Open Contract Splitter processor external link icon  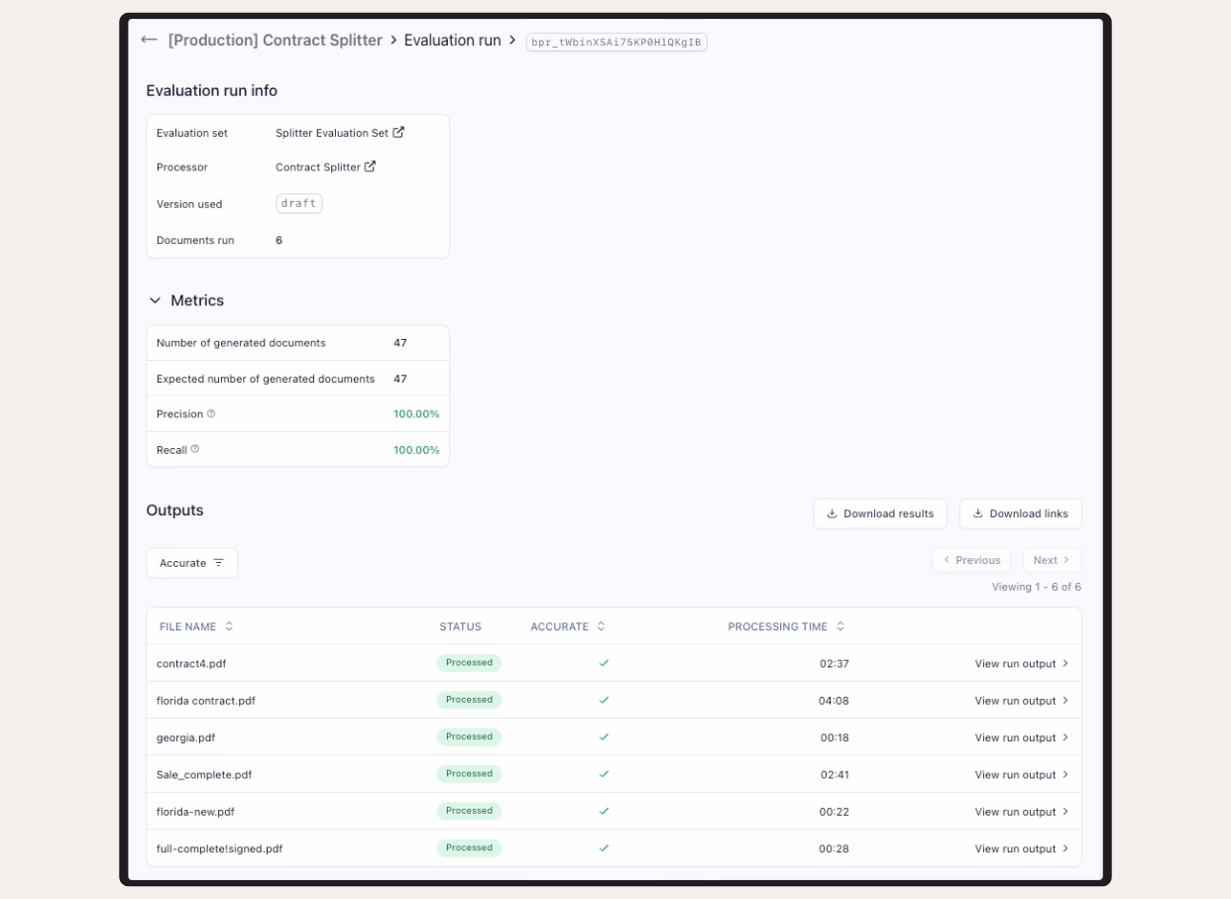tap(370, 167)
